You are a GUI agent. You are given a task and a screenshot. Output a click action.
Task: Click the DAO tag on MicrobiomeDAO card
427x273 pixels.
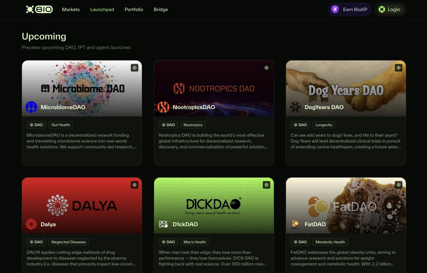(x=36, y=125)
